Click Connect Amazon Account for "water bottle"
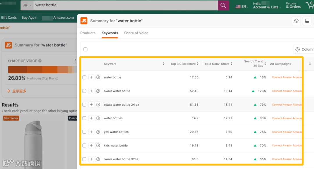Screen dimensions: 314x169 [287, 77]
